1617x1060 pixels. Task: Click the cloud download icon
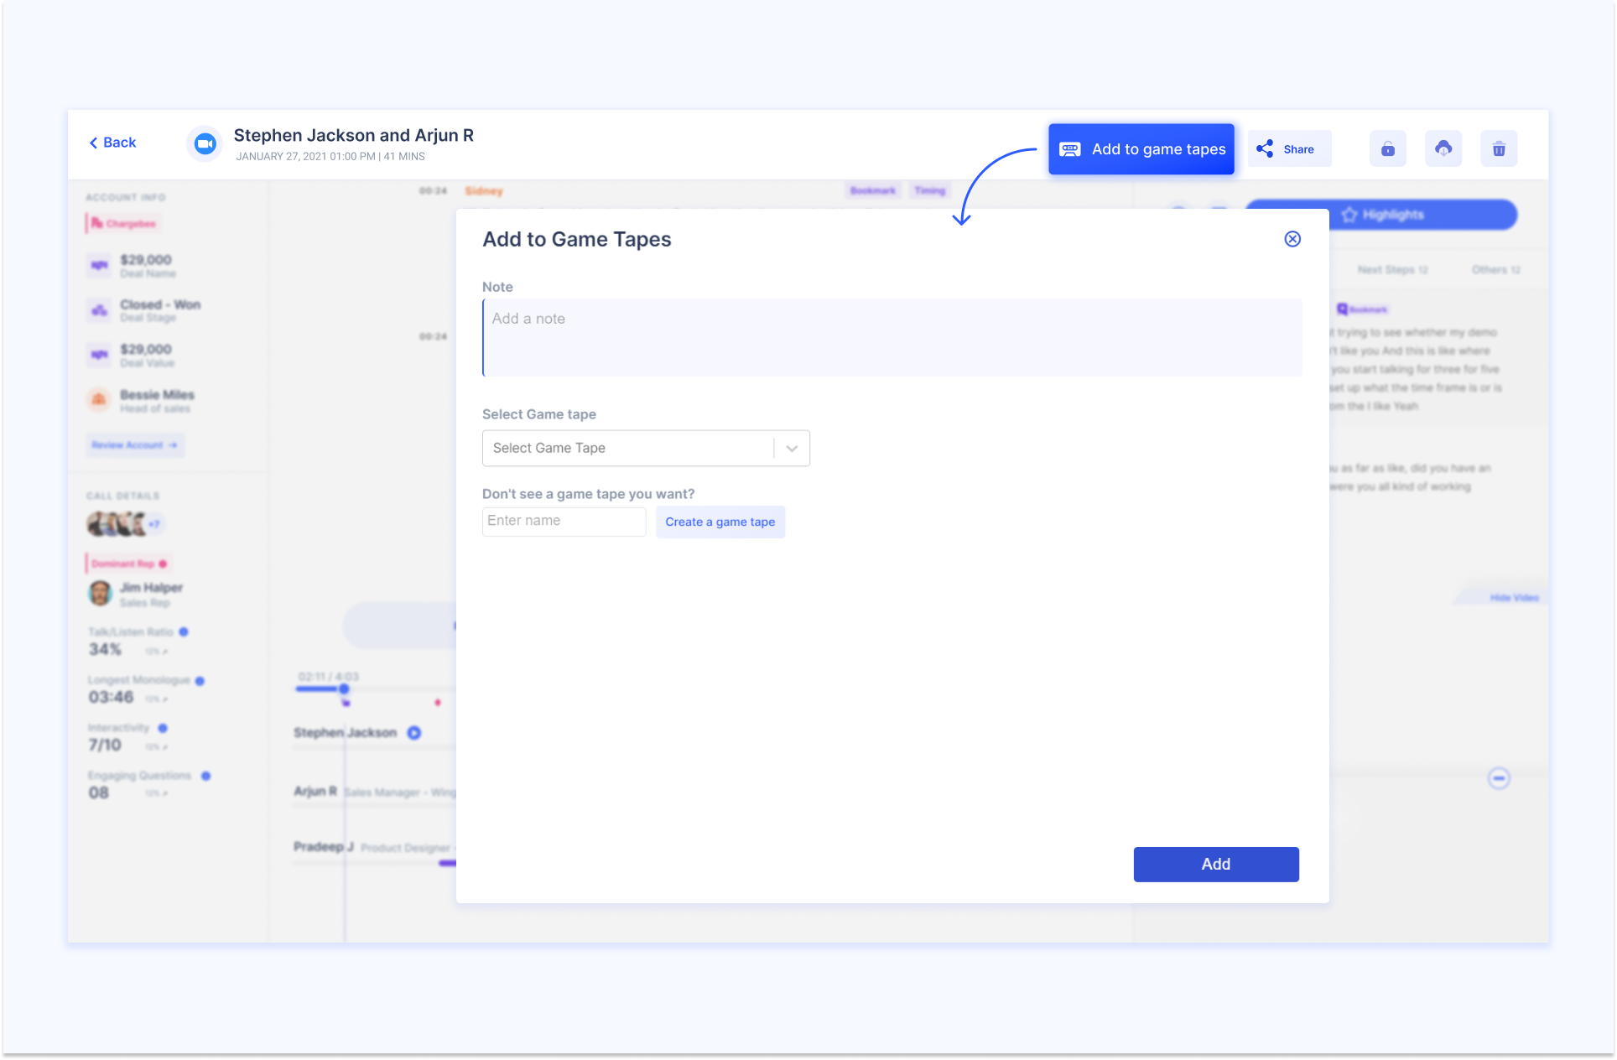point(1443,149)
